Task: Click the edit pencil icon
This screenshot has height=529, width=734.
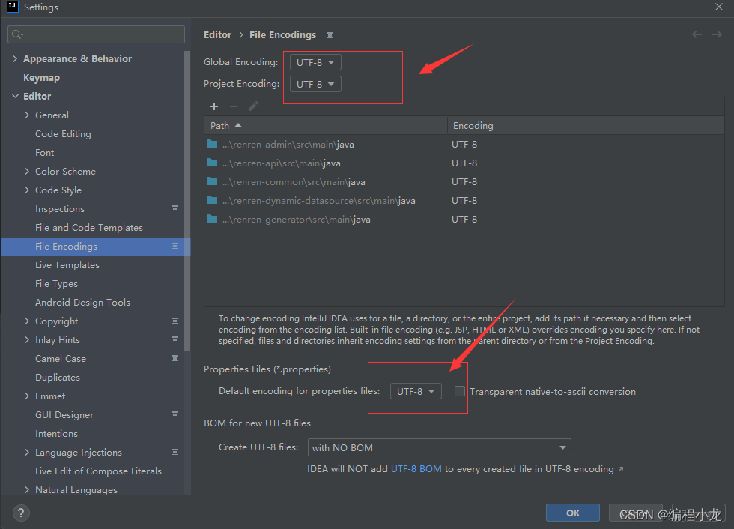Action: (253, 106)
